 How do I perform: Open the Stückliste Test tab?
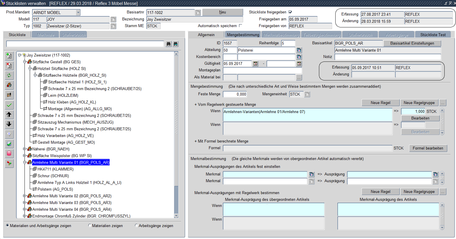[433, 35]
